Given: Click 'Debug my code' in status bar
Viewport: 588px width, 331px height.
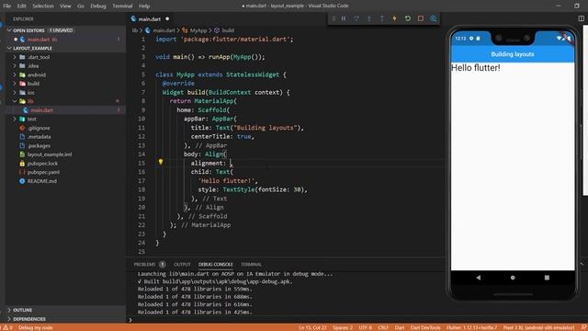Looking at the screenshot, I should [x=36, y=327].
